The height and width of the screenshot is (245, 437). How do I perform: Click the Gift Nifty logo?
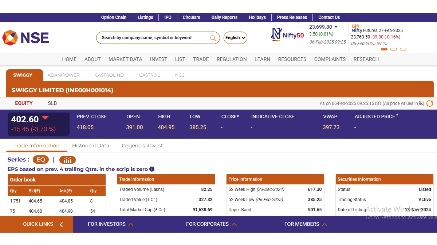(357, 28)
